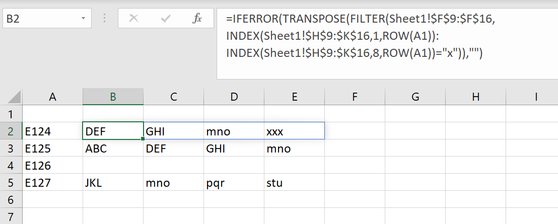Select row 5 header
Screen dimensions: 558x224
[x=11, y=183]
